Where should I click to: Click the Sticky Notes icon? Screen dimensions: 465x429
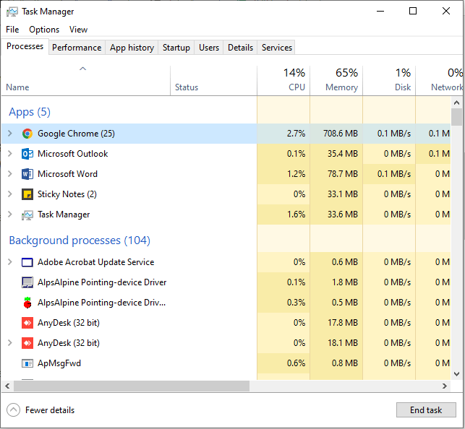pos(27,194)
